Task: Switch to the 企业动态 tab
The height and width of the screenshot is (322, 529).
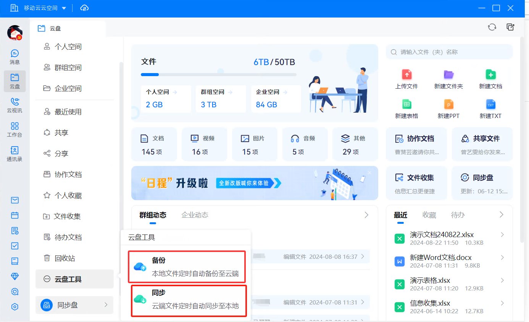Action: coord(195,215)
